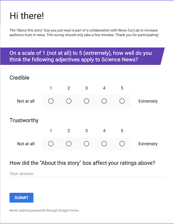Select rating 2 for Trustworthy
Viewport: 174px width, 224px height.
click(x=69, y=143)
